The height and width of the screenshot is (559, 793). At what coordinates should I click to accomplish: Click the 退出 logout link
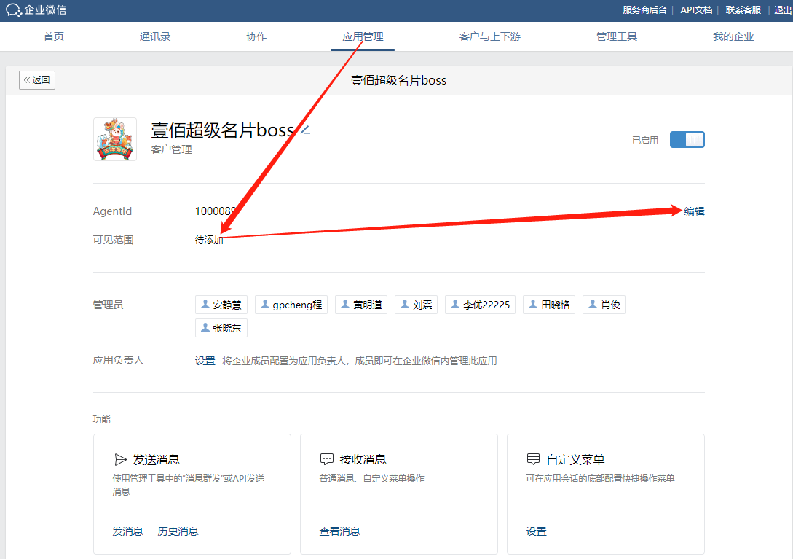click(x=783, y=10)
